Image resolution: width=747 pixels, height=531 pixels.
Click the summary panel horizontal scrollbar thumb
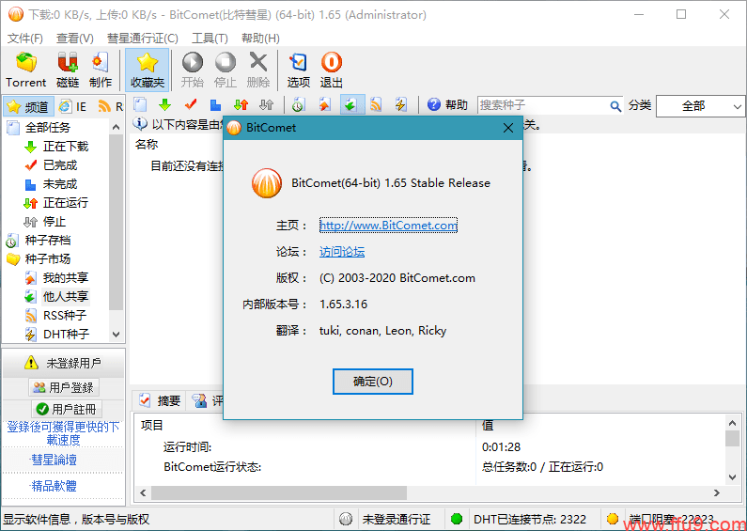[x=279, y=492]
